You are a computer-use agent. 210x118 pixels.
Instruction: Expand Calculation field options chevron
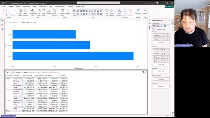[x=168, y=61]
